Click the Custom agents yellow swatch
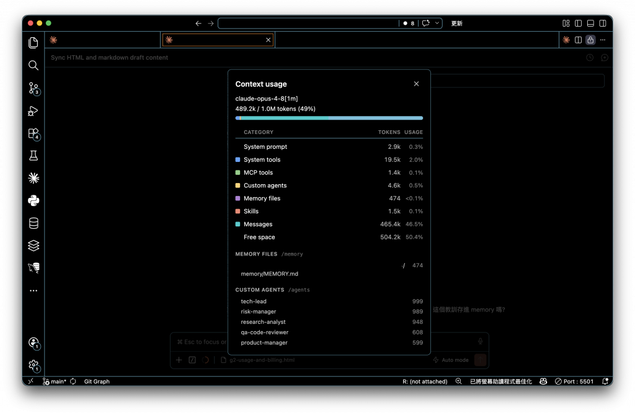635x415 pixels. (x=238, y=185)
